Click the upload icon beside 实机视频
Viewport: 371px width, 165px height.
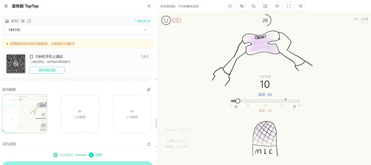coord(149,144)
